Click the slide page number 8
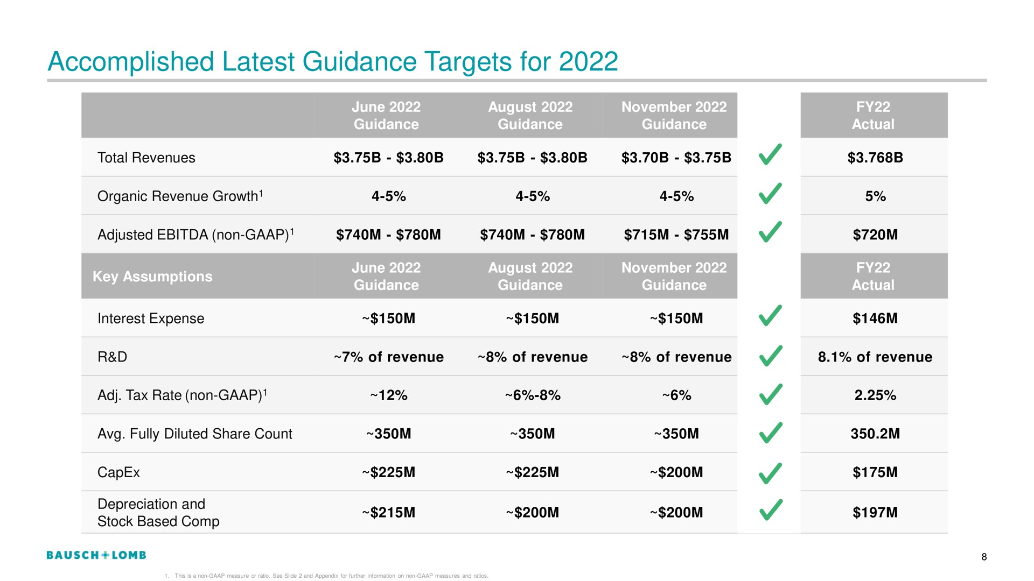 [x=984, y=557]
